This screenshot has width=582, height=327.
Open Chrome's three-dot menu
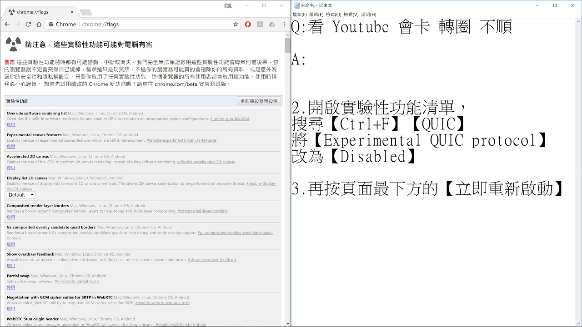(x=284, y=24)
